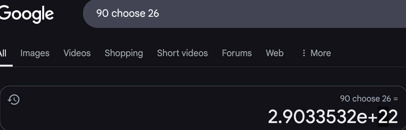The width and height of the screenshot is (406, 130).
Task: Place cursor after "26" in the search query
Action: pos(159,13)
